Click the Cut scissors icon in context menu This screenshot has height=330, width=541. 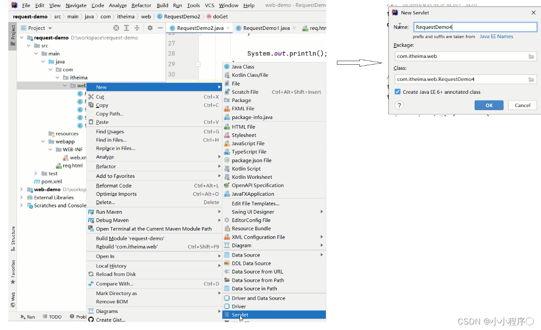coord(91,97)
